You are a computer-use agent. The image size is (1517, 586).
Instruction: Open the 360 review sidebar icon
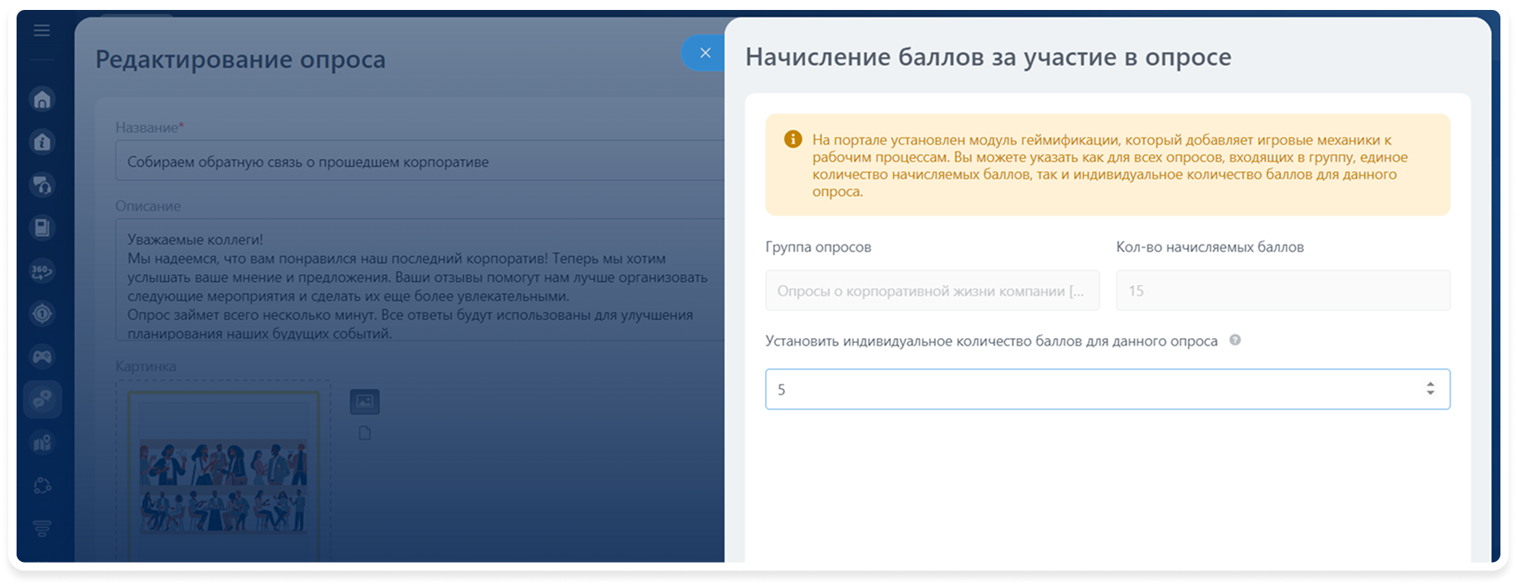coord(42,271)
